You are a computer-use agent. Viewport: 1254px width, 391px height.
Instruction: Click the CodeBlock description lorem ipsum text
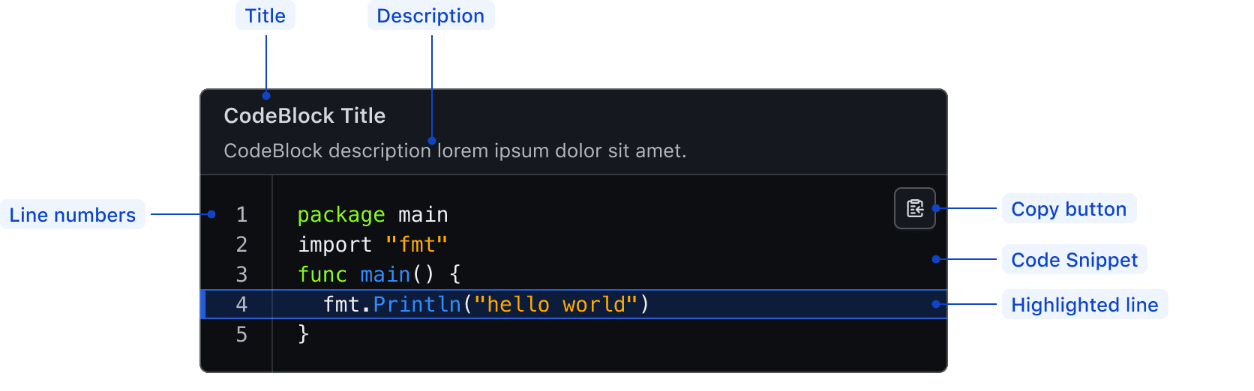tap(454, 151)
